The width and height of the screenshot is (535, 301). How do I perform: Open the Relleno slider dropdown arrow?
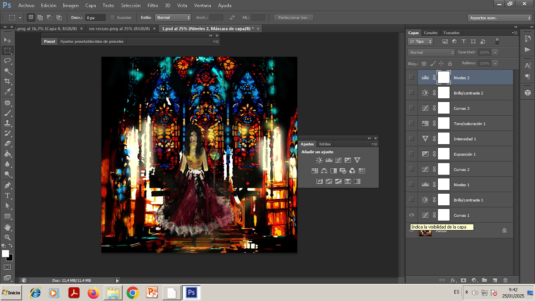pyautogui.click(x=495, y=63)
